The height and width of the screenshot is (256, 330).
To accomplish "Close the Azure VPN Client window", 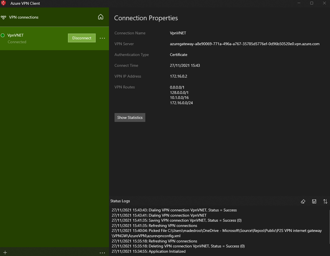I will pyautogui.click(x=324, y=3).
